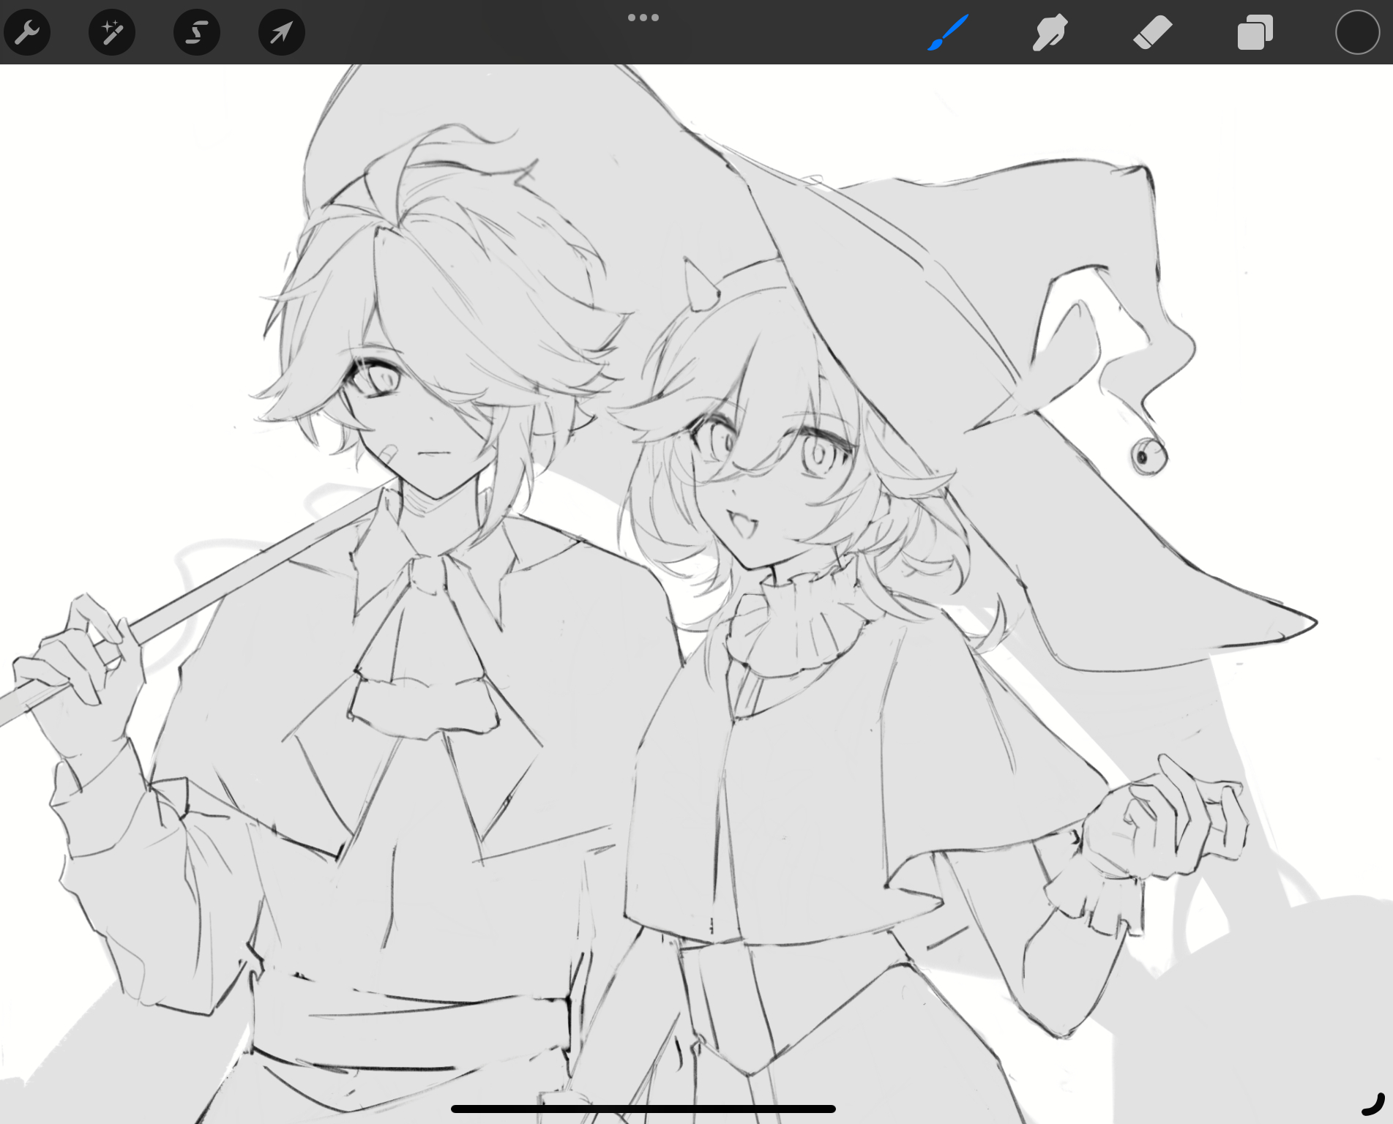Tap the boy's visible eye
Viewport: 1393px width, 1124px height.
point(380,378)
